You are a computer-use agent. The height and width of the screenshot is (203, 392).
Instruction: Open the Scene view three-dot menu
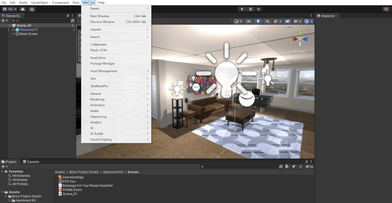[311, 16]
